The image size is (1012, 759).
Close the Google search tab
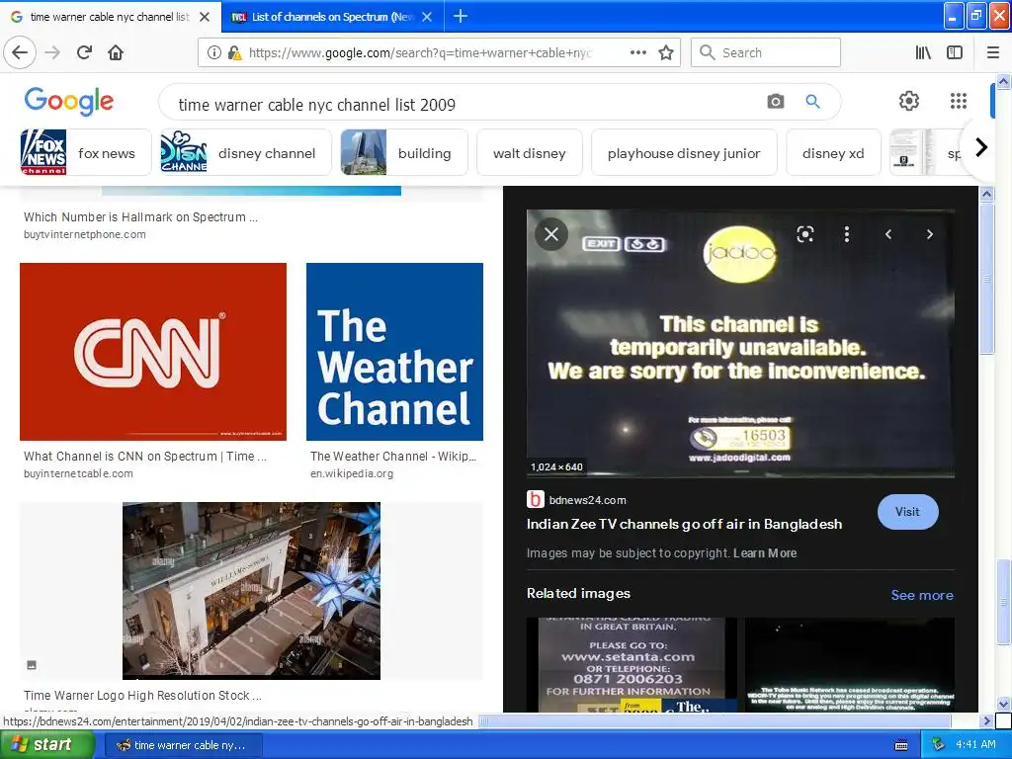point(205,17)
